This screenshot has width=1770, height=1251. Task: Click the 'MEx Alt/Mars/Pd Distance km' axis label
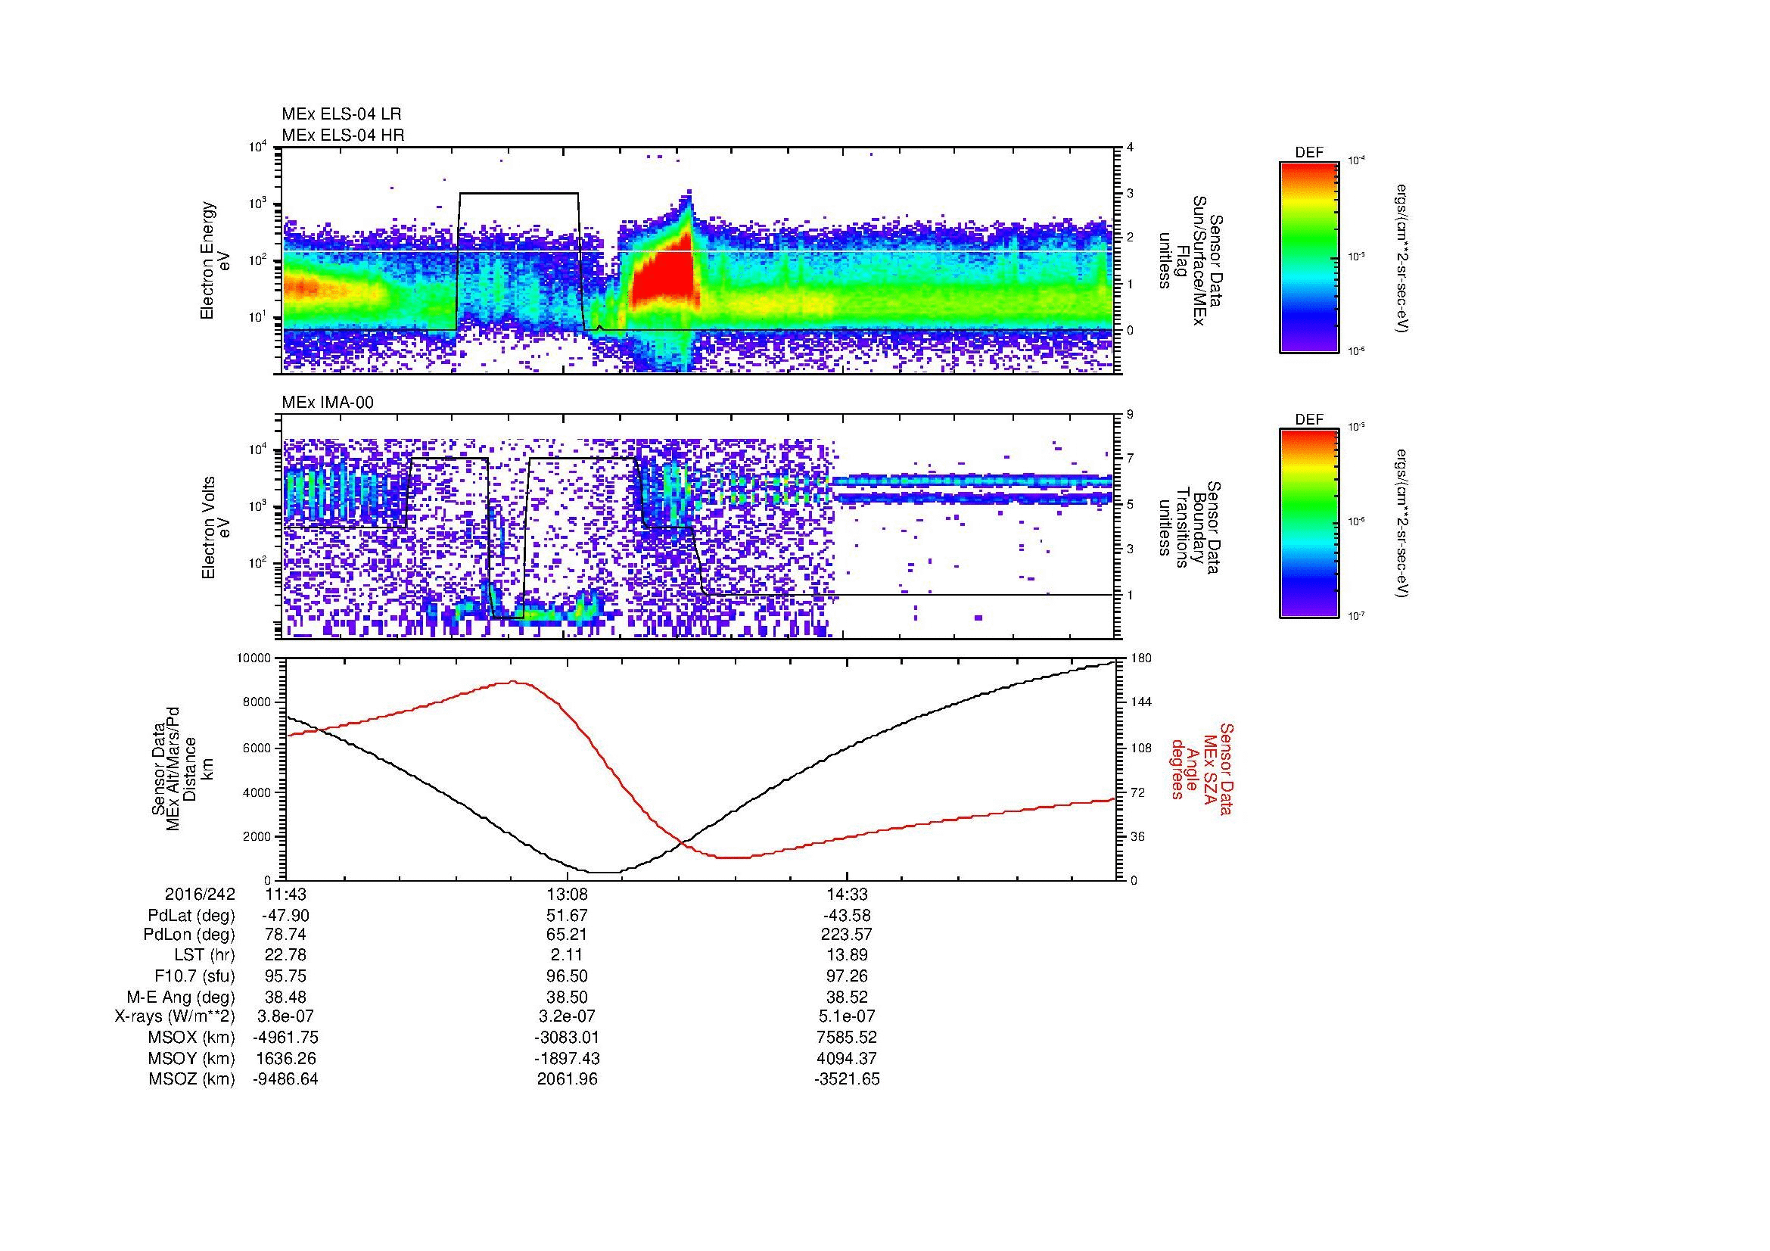point(183,769)
